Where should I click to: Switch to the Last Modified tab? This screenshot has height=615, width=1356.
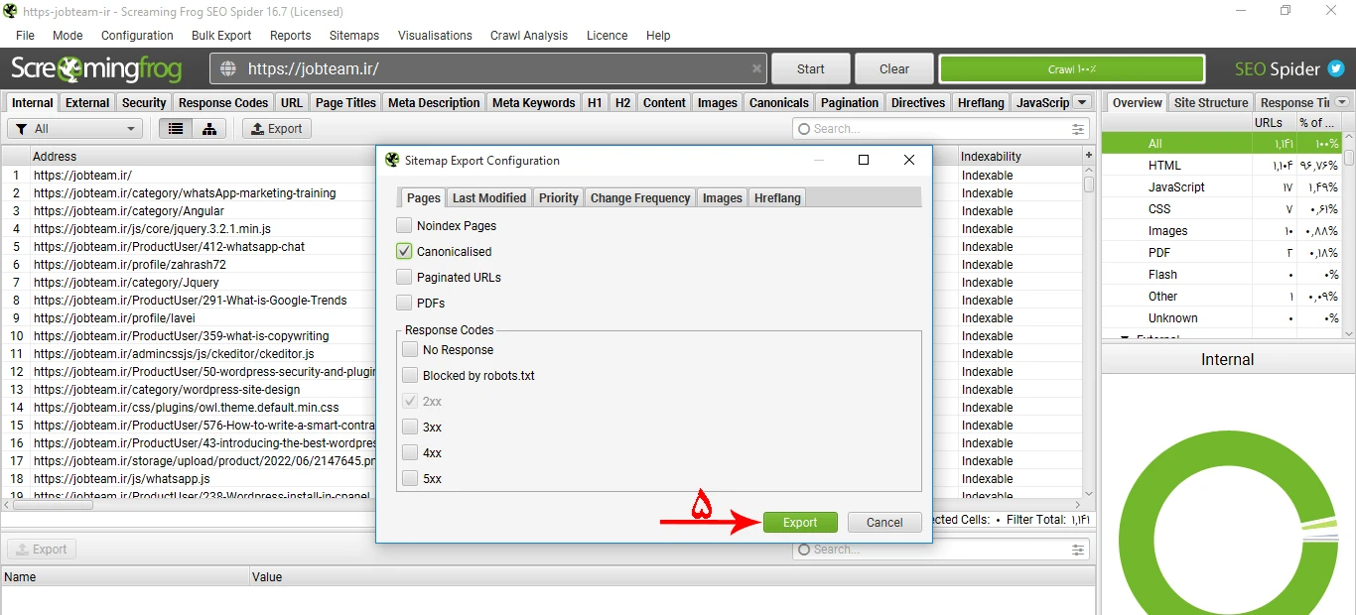pyautogui.click(x=488, y=197)
